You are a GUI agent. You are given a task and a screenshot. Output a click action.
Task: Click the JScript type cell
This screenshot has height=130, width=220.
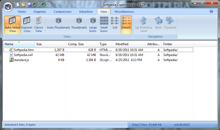point(106,60)
